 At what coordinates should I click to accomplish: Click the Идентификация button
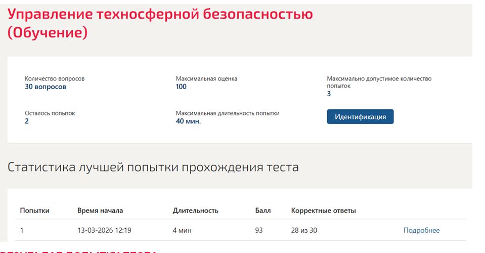[360, 116]
